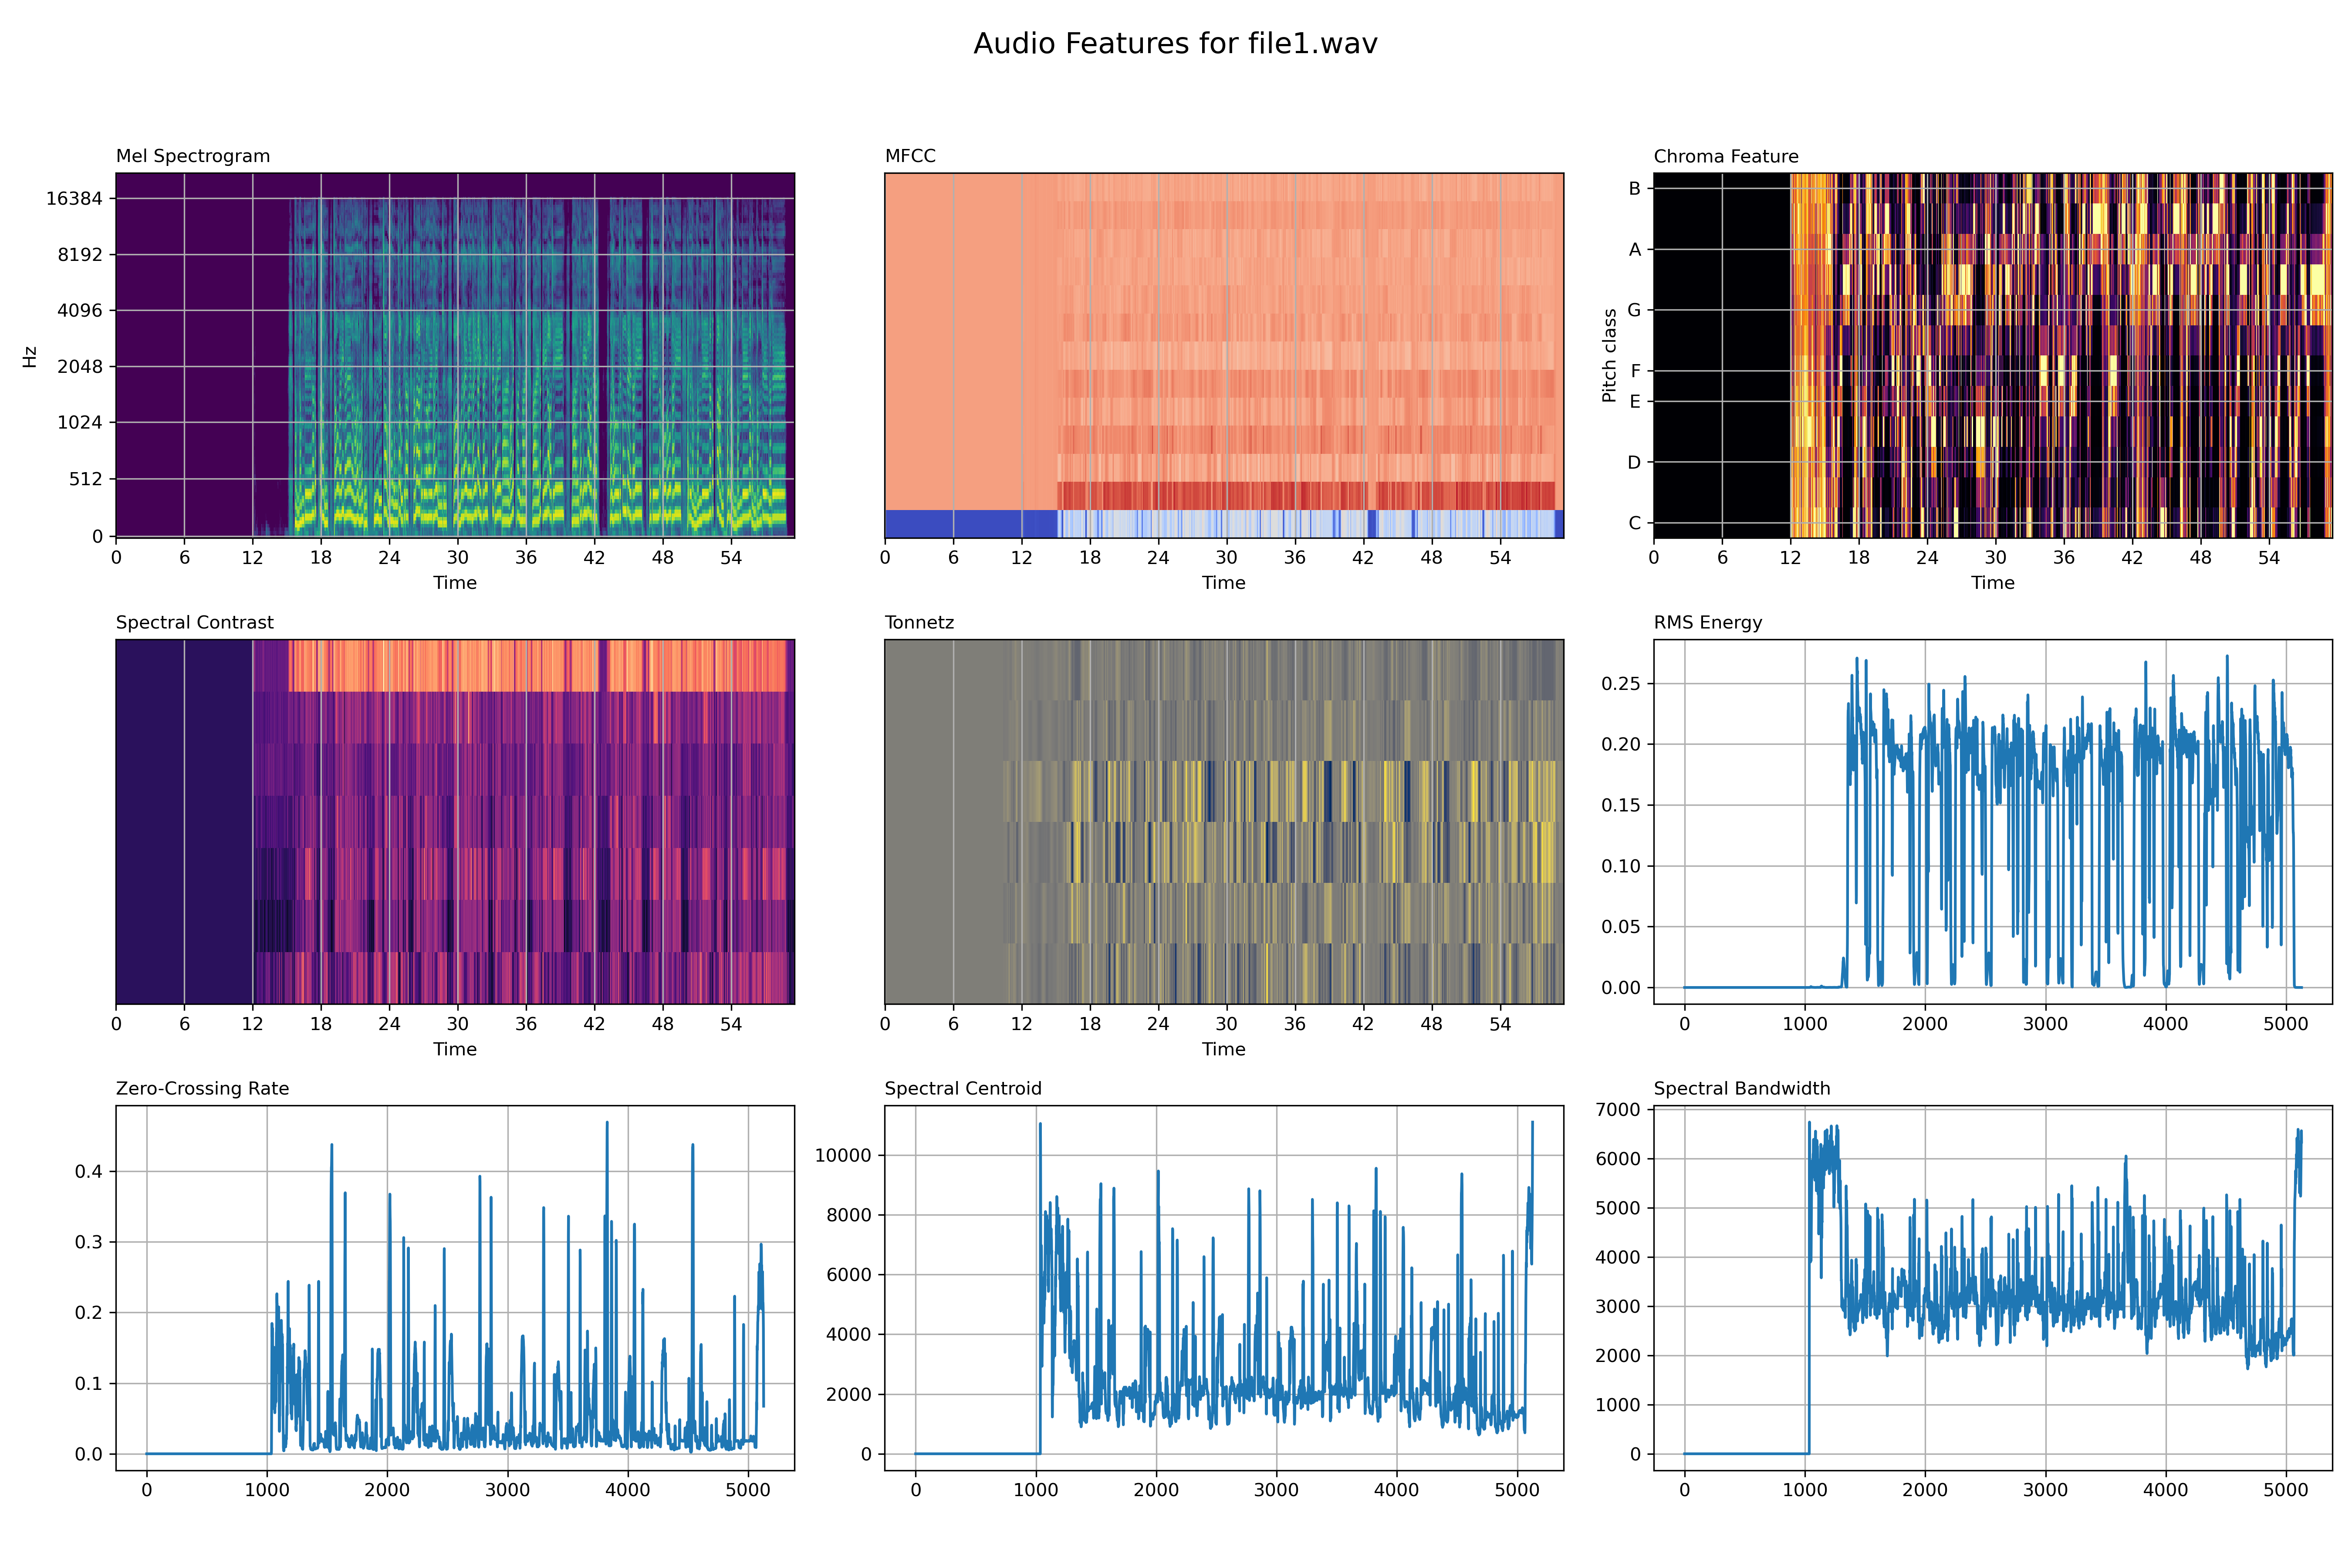Click the 0.4 tick on Zero-Crossing Rate axis

pyautogui.click(x=89, y=1171)
